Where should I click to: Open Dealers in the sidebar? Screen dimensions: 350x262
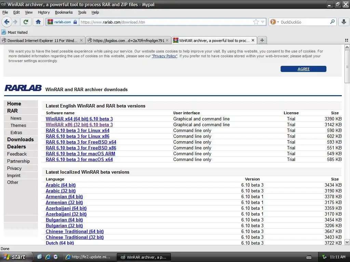coord(16,147)
